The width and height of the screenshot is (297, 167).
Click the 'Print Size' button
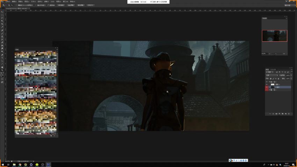(x=90, y=5)
